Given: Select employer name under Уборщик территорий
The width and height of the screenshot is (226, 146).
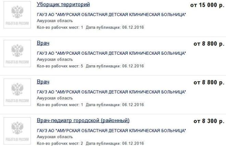Looking at the screenshot, I should (x=111, y=15).
